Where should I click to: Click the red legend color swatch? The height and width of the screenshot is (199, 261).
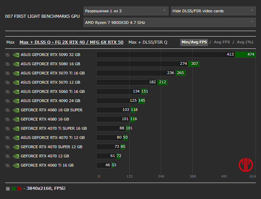(x=19, y=189)
